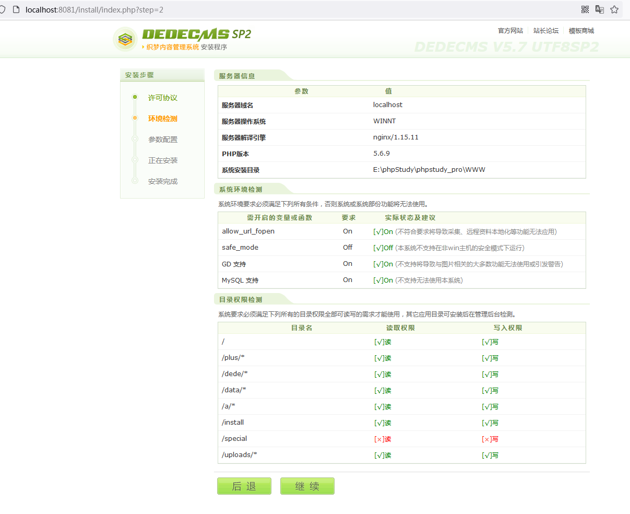The height and width of the screenshot is (514, 630).
Task: Click the write permission status for /data/*
Action: tap(490, 390)
